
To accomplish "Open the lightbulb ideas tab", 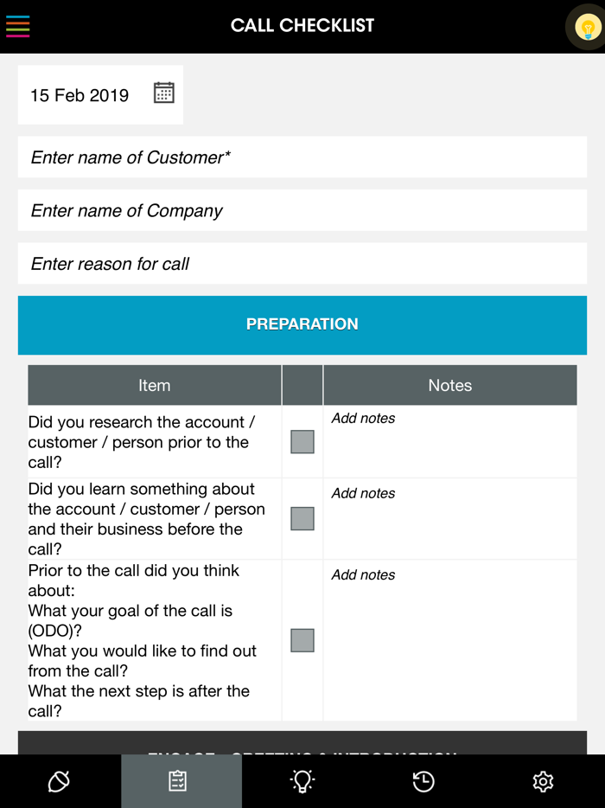I will [x=302, y=782].
